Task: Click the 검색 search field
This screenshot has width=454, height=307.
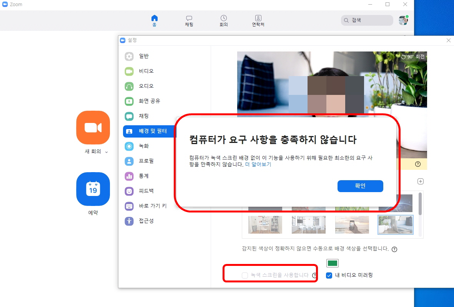Action: 367,20
